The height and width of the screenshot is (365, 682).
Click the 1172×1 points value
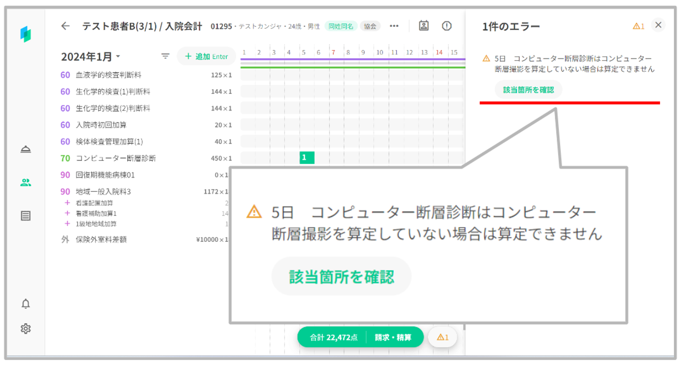click(x=216, y=192)
